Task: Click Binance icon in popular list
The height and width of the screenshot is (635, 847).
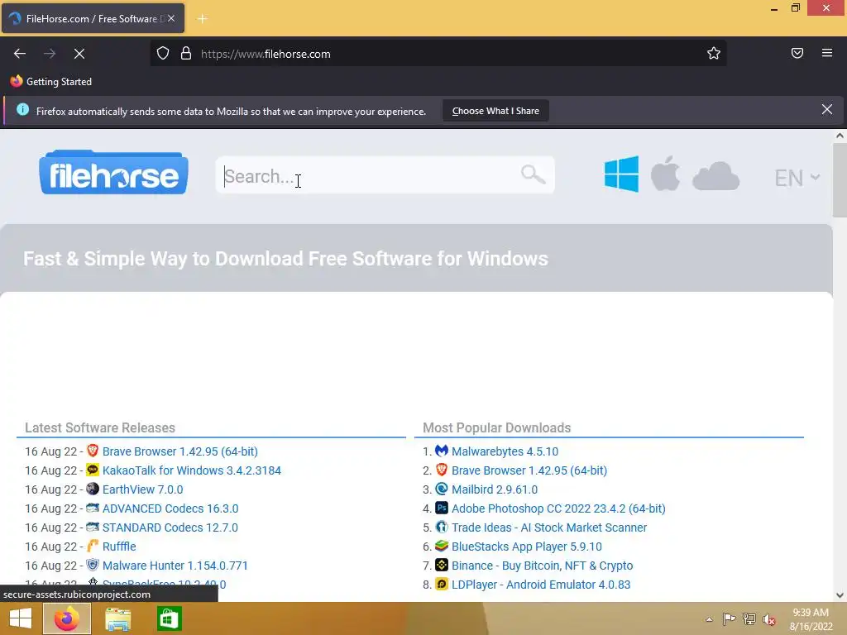Action: (442, 564)
